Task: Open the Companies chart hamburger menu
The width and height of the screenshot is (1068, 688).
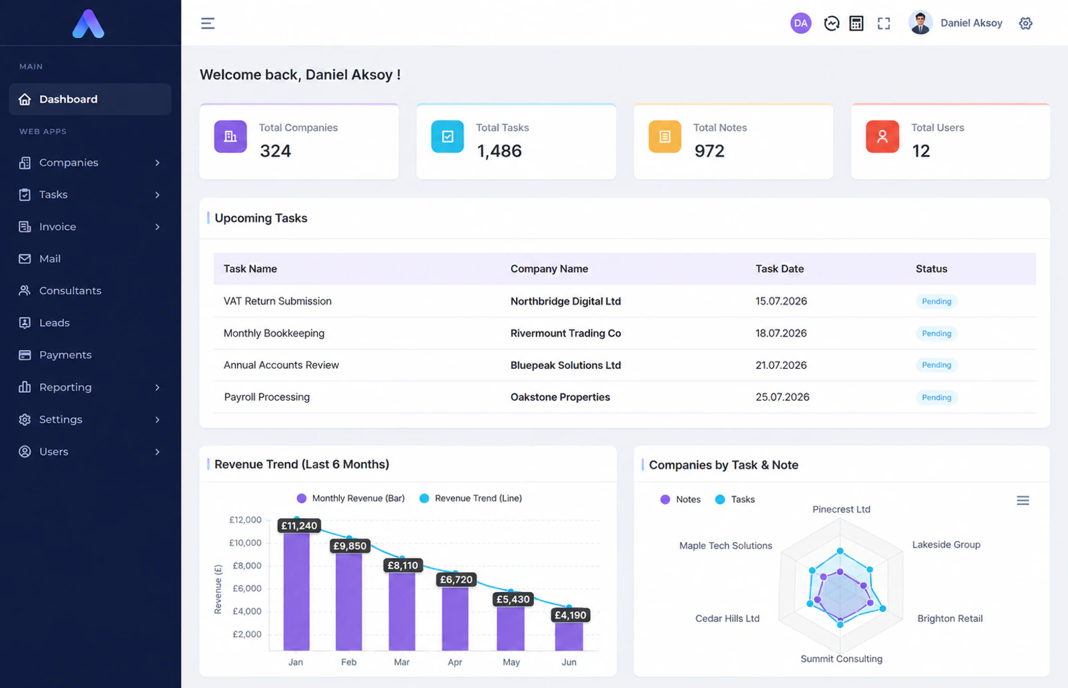Action: coord(1023,501)
